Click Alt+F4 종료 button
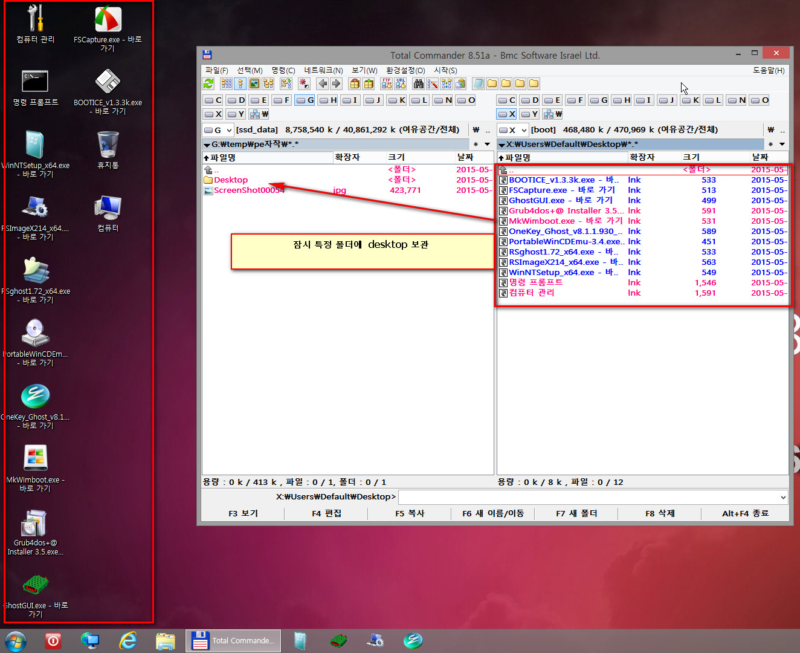This screenshot has width=800, height=653. point(745,513)
